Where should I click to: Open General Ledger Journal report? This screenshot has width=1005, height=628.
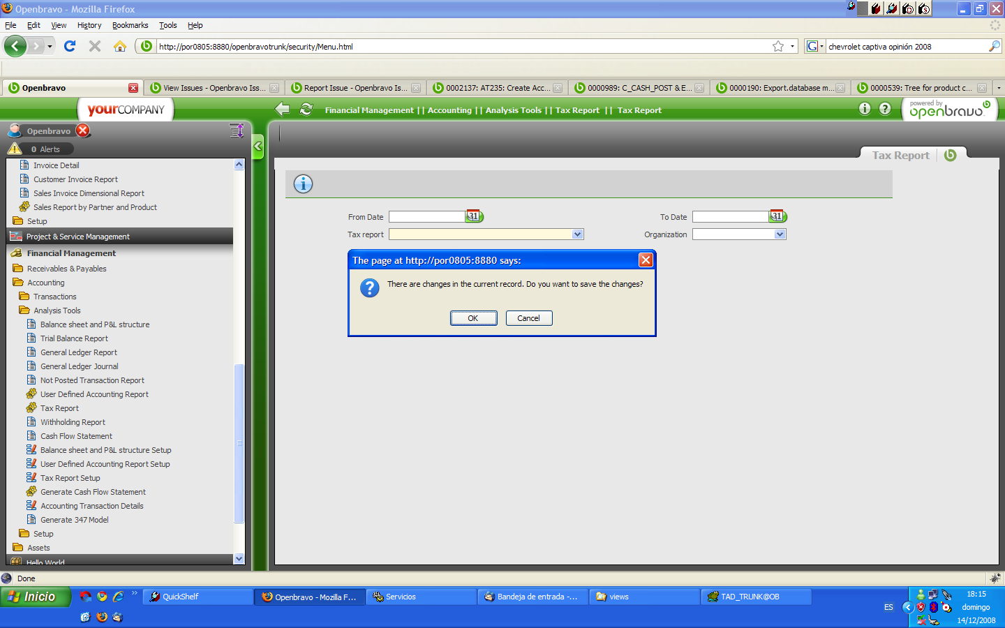[80, 366]
